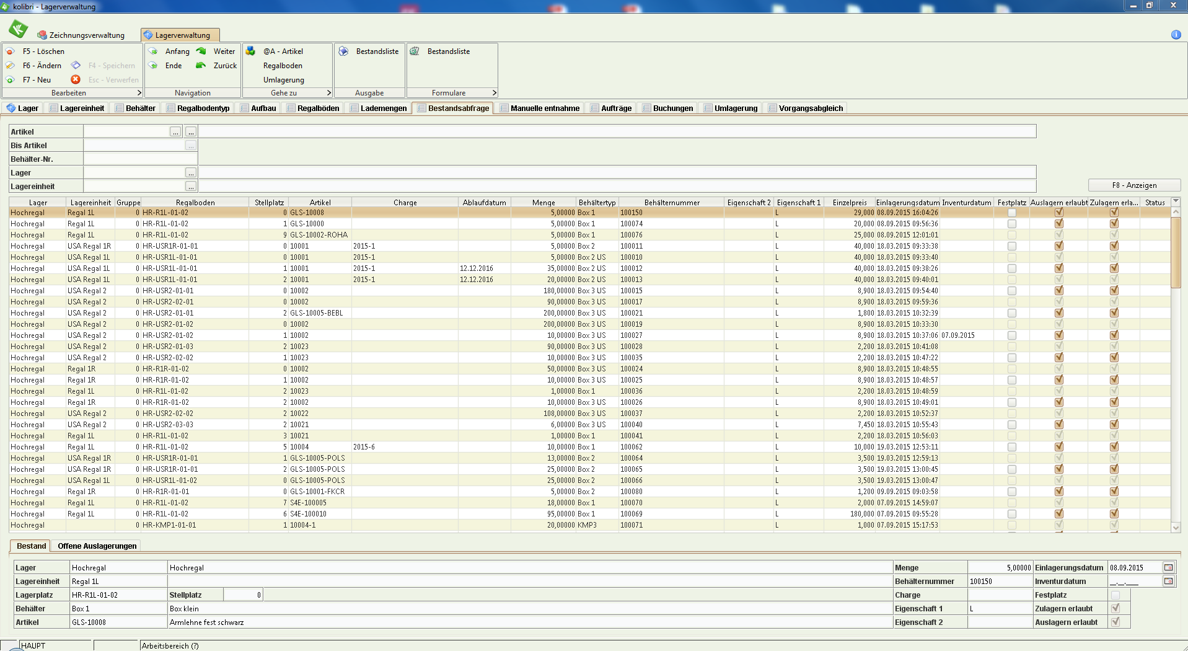Toggle Auslagern erlaubt checkbox for container 100012

tap(1059, 268)
